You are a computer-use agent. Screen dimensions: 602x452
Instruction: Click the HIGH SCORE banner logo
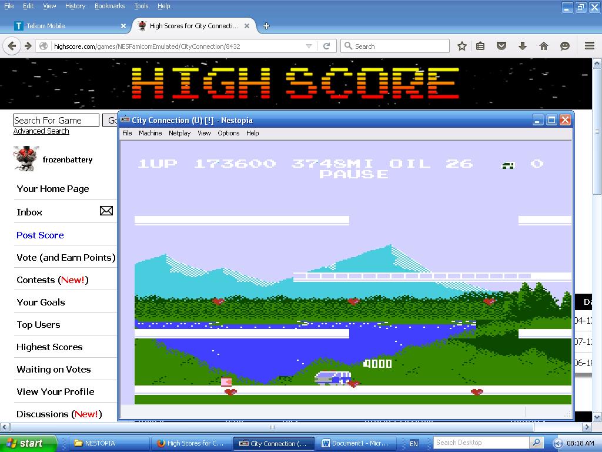coord(295,83)
